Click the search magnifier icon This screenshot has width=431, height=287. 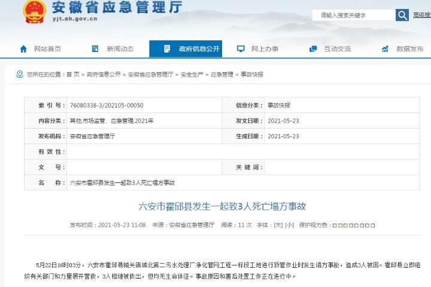click(x=402, y=15)
